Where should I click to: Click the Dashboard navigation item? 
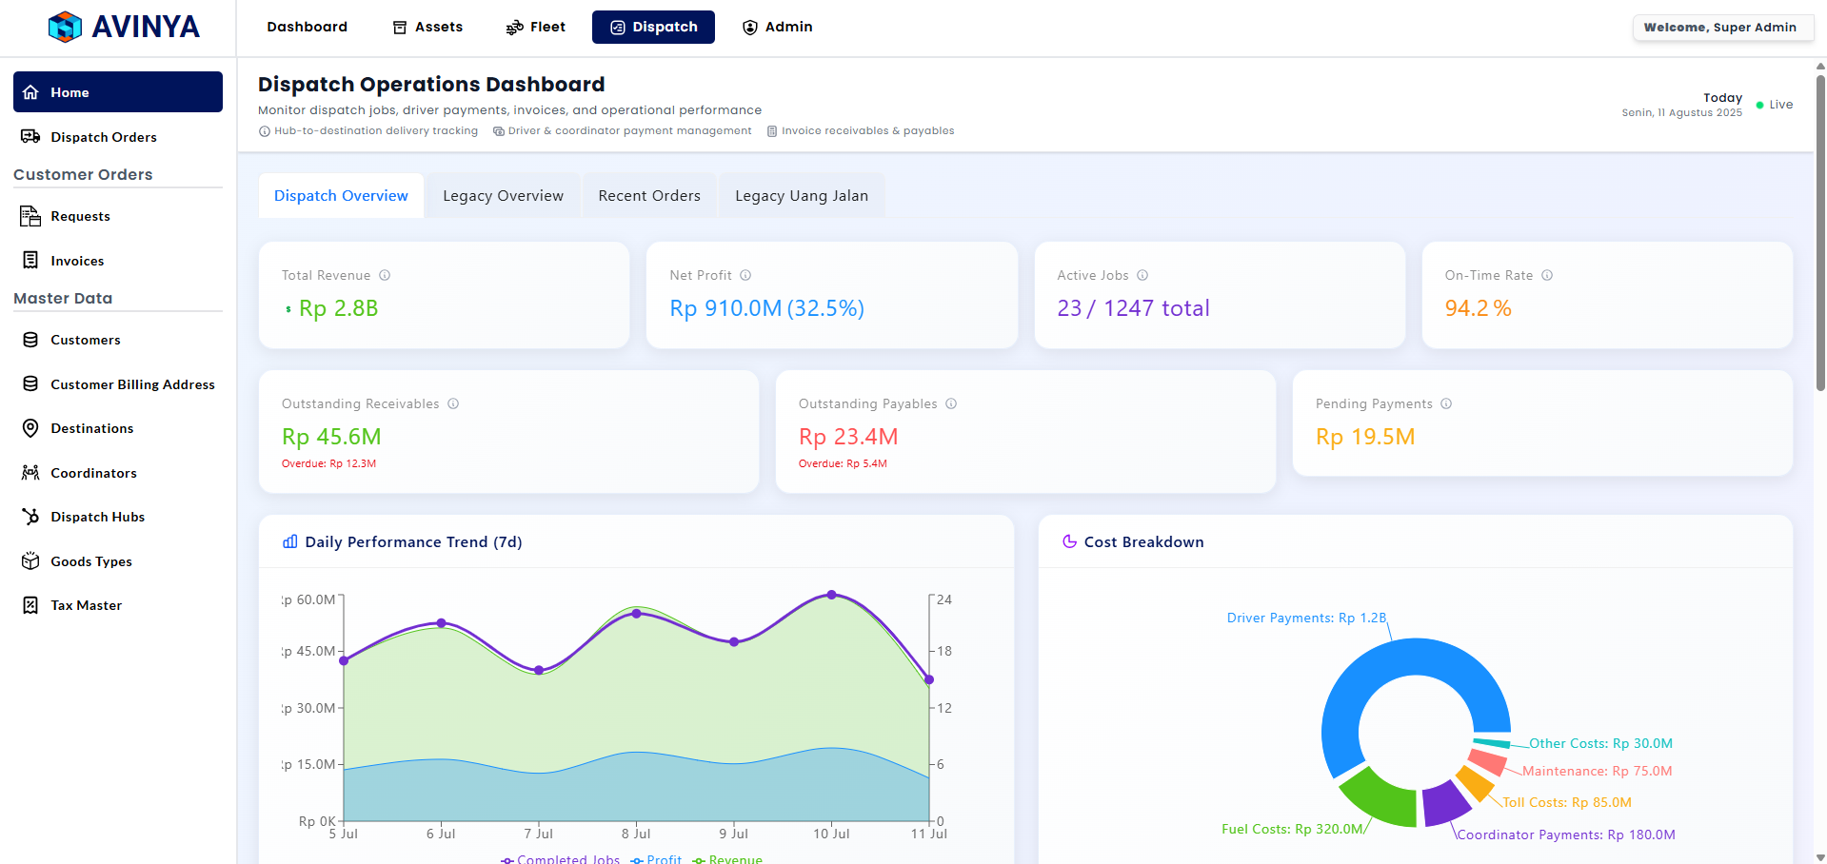[x=307, y=27]
